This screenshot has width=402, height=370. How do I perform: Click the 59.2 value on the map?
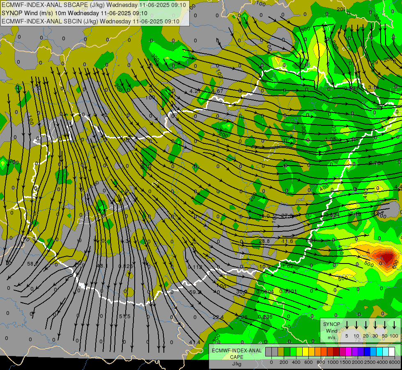tap(195, 292)
